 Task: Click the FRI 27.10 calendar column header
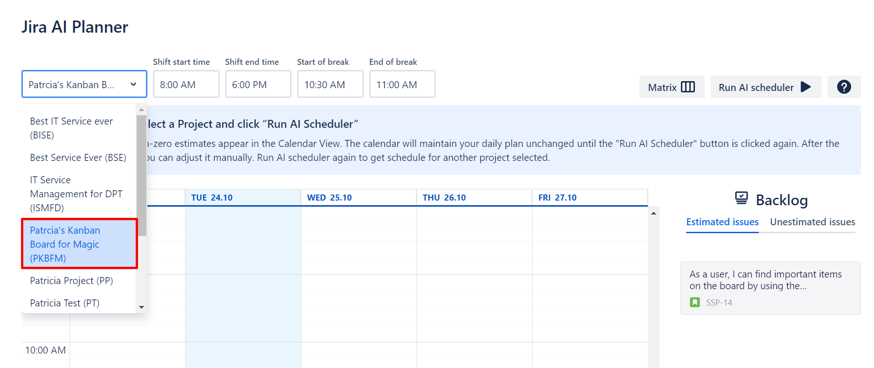point(590,197)
